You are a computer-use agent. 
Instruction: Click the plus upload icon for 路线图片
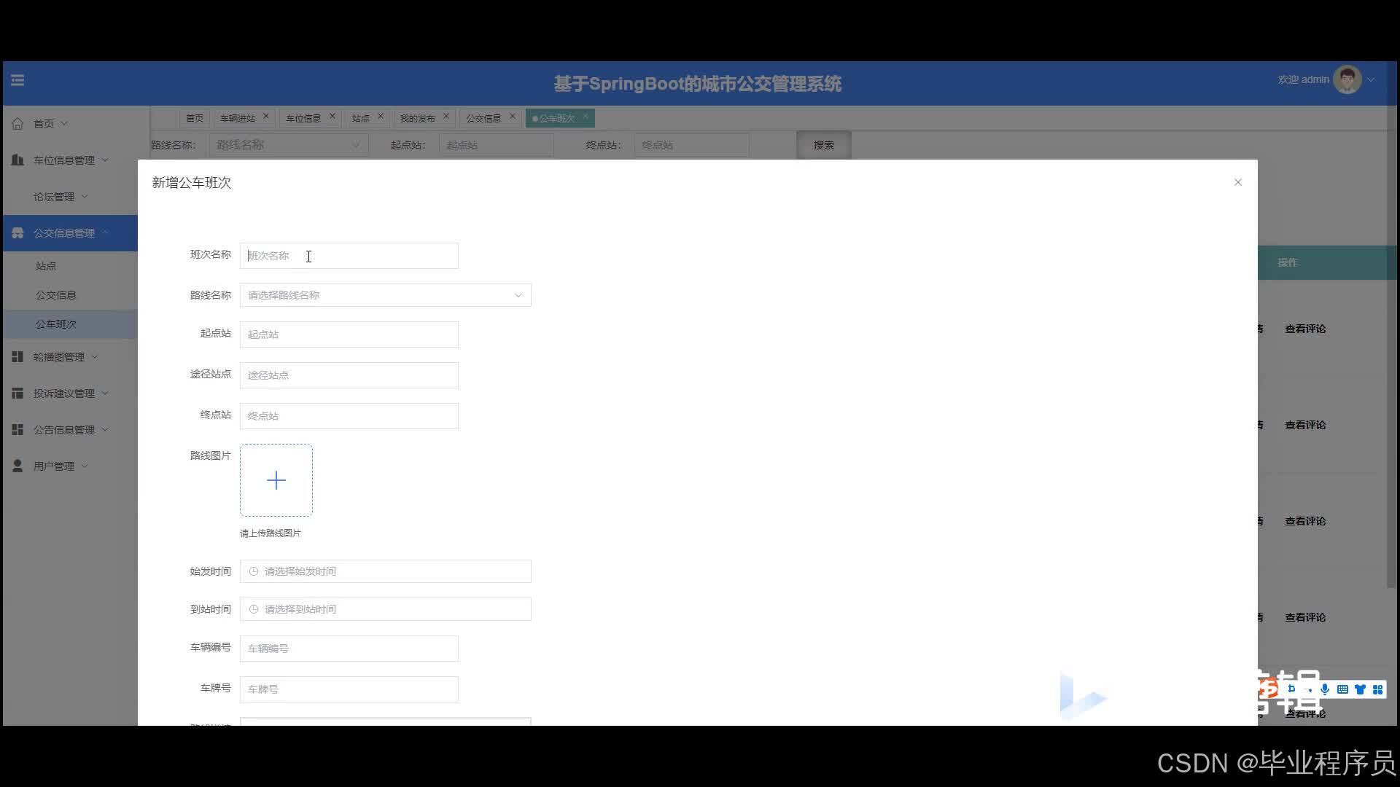click(x=276, y=480)
